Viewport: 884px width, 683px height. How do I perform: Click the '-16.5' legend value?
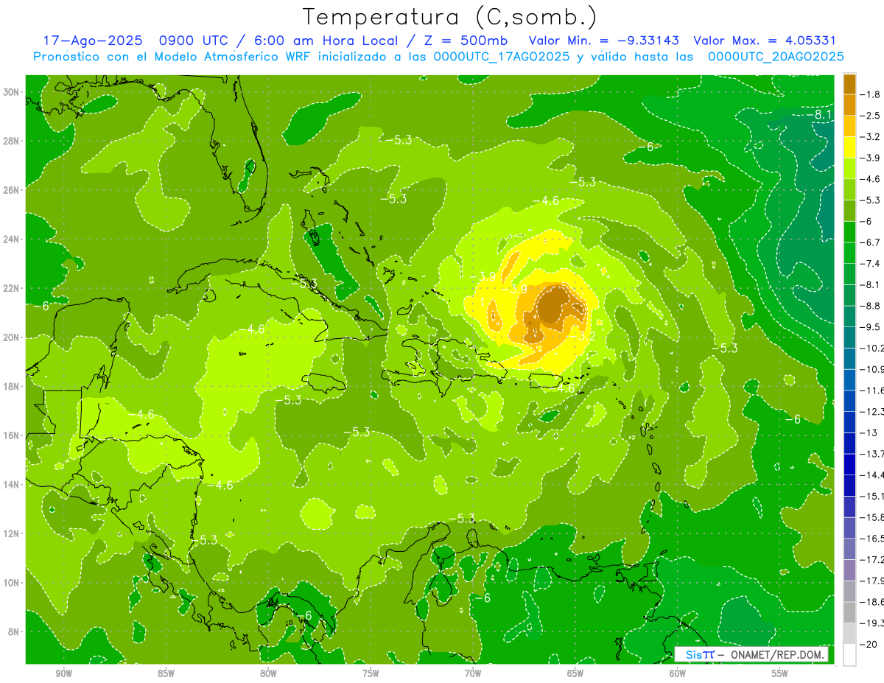872,539
